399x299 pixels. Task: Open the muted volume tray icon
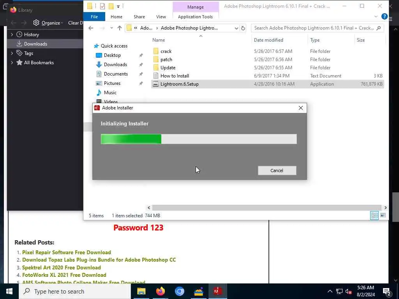pyautogui.click(x=348, y=292)
